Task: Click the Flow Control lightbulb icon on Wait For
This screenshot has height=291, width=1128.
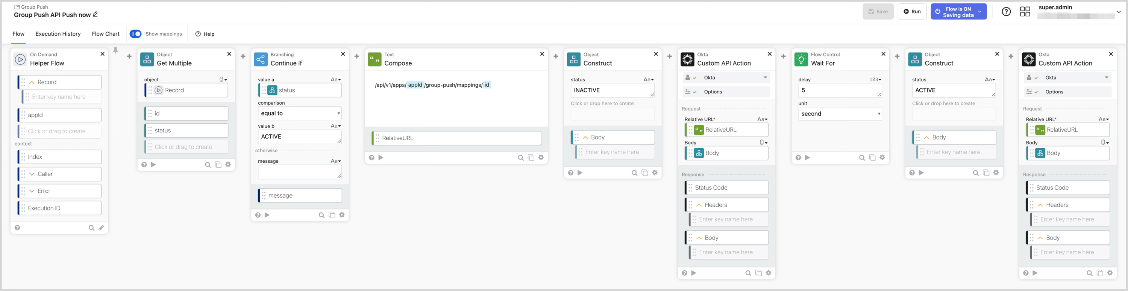Action: [801, 58]
